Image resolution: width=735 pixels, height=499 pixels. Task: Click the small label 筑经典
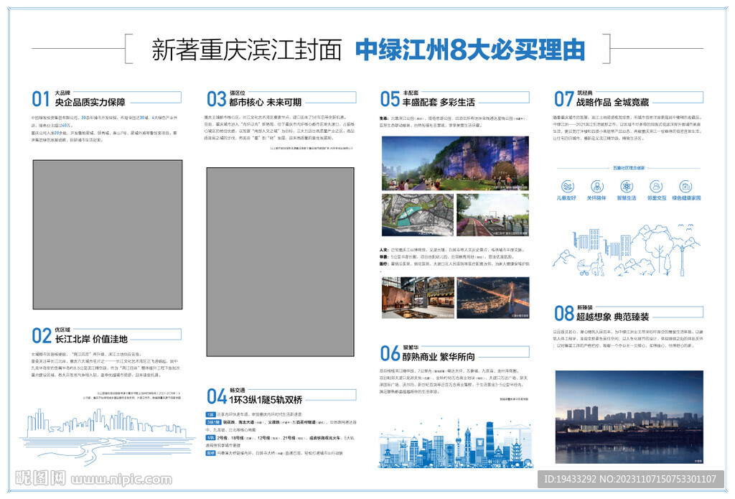pos(584,93)
